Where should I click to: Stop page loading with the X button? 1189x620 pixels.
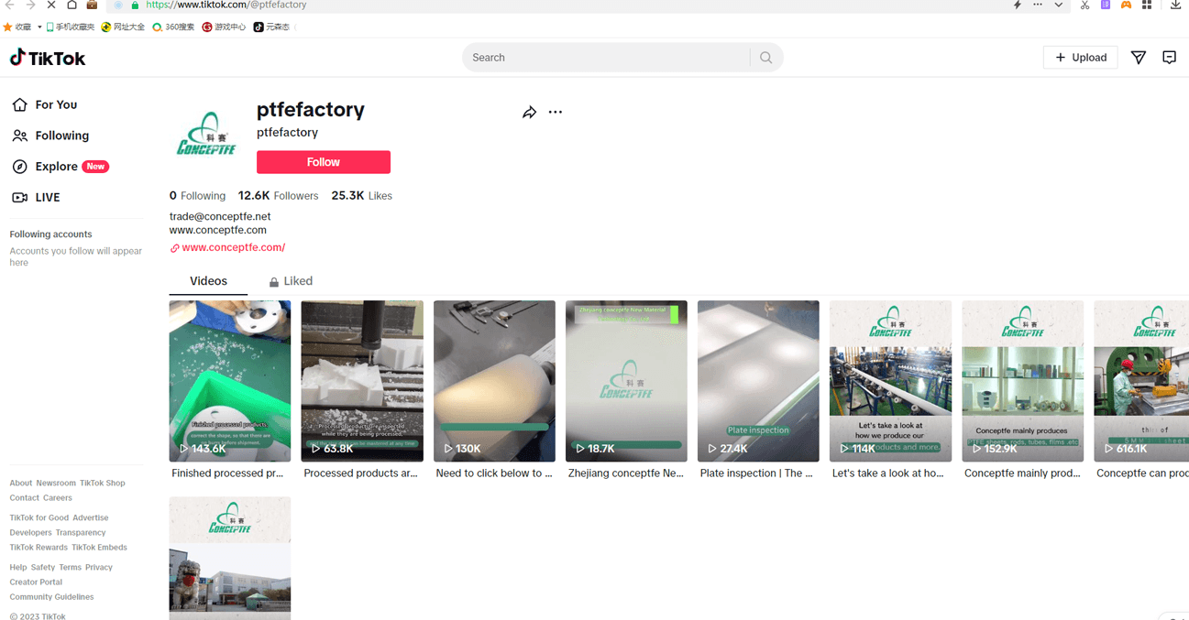pos(51,5)
